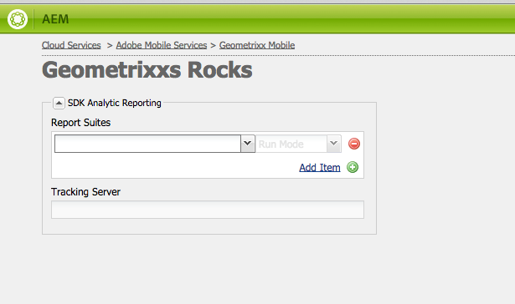Click the AEM logo icon in header
Viewport: 515px width, 304px height.
(18, 19)
